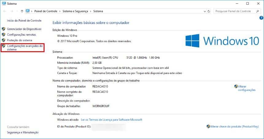Go to Início do Painel de Controle

point(24,21)
